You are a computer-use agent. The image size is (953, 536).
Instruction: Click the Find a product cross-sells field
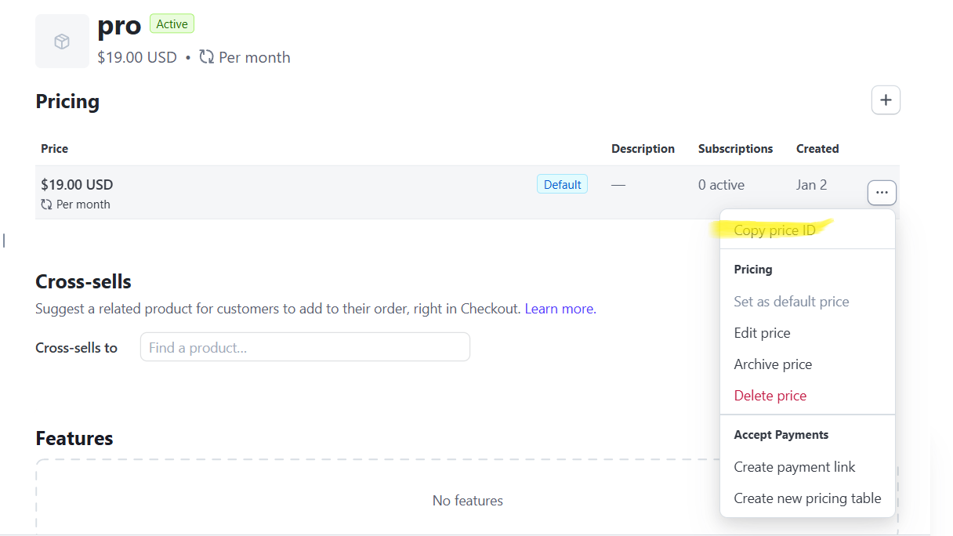coord(305,346)
